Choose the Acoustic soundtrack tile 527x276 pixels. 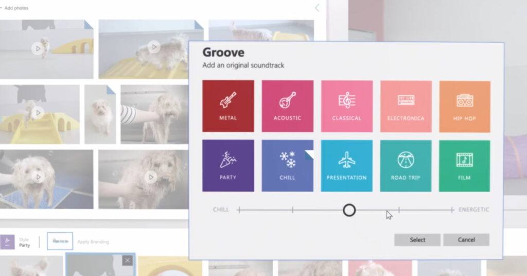click(287, 106)
